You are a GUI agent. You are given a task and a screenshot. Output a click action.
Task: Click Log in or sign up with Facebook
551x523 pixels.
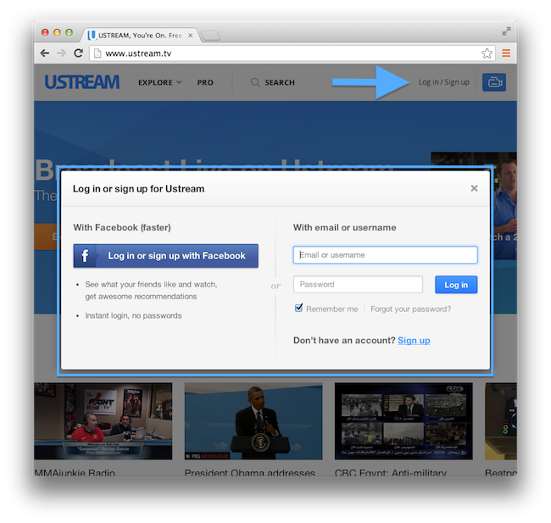coord(166,256)
